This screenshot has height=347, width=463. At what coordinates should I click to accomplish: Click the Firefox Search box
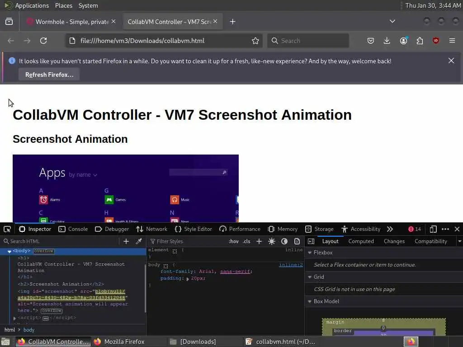(308, 41)
